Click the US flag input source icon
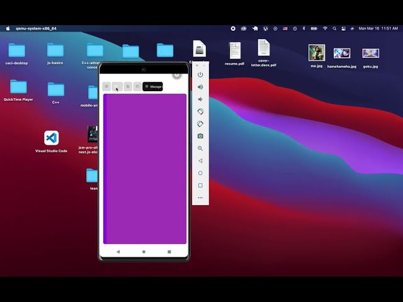The width and height of the screenshot is (403, 302). coord(285,28)
